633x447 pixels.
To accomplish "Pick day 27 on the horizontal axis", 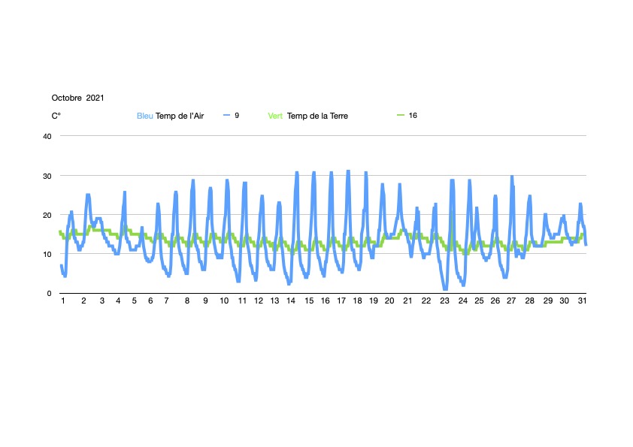I will pyautogui.click(x=511, y=301).
